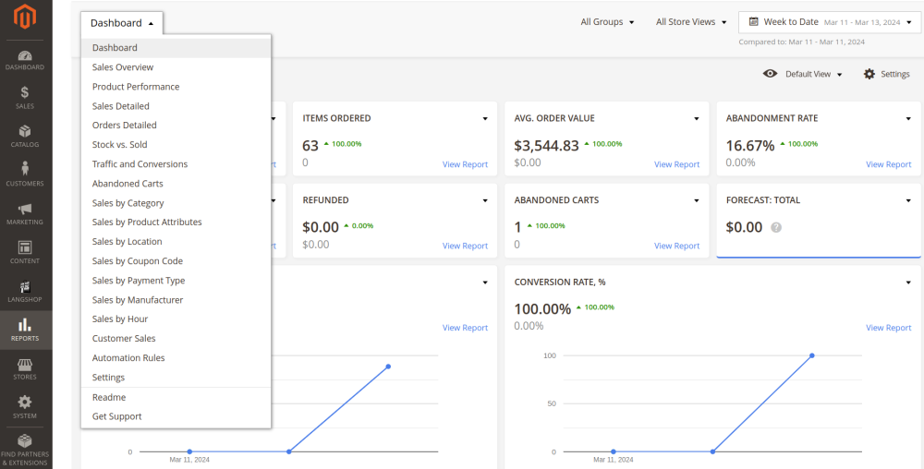Click the 100 data point on Conversion Rate chart
This screenshot has width=924, height=469.
811,355
